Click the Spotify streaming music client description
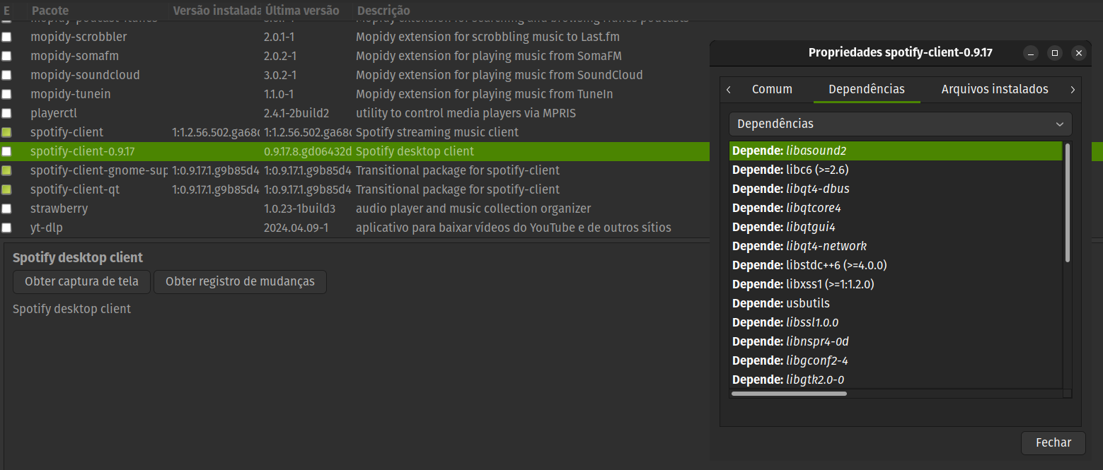Viewport: 1103px width, 470px height. [437, 132]
